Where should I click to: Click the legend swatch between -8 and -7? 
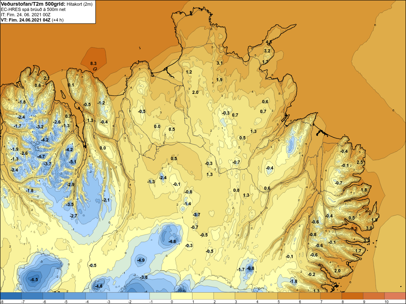pyautogui.click(x=11, y=296)
